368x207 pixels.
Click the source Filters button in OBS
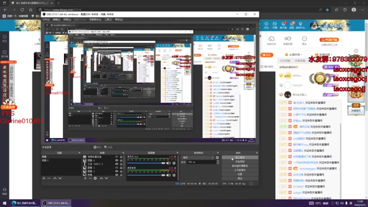coord(108,147)
